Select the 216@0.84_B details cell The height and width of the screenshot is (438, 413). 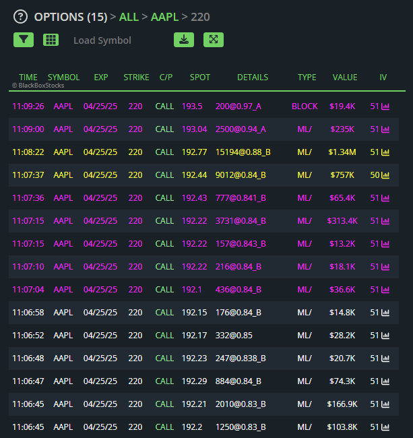click(x=239, y=267)
